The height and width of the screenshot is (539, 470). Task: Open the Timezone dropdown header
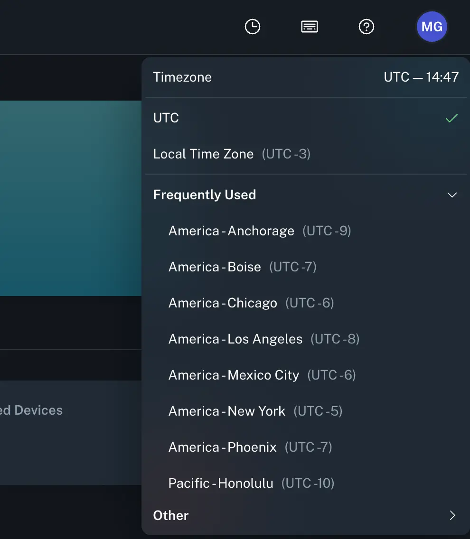(x=182, y=76)
